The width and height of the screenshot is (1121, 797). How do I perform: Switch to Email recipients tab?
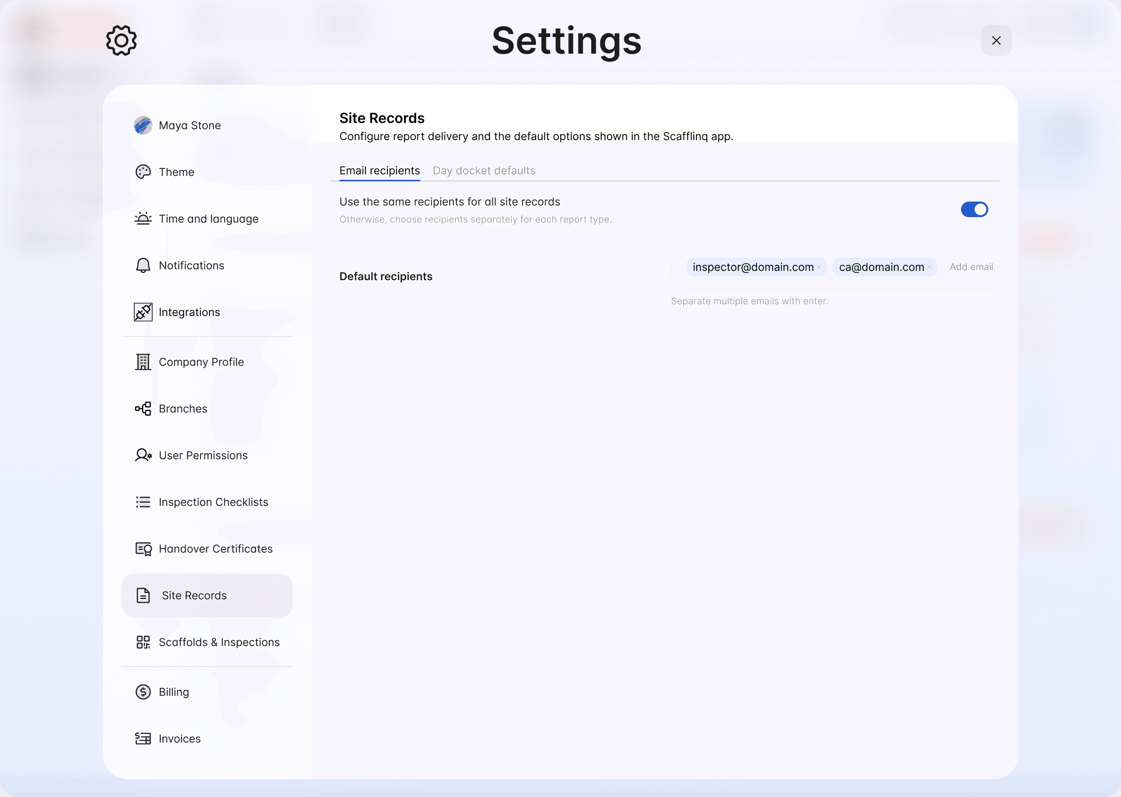coord(380,171)
